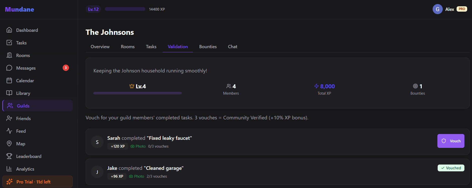Switch to the Bounties tab
The width and height of the screenshot is (472, 188).
pos(208,47)
